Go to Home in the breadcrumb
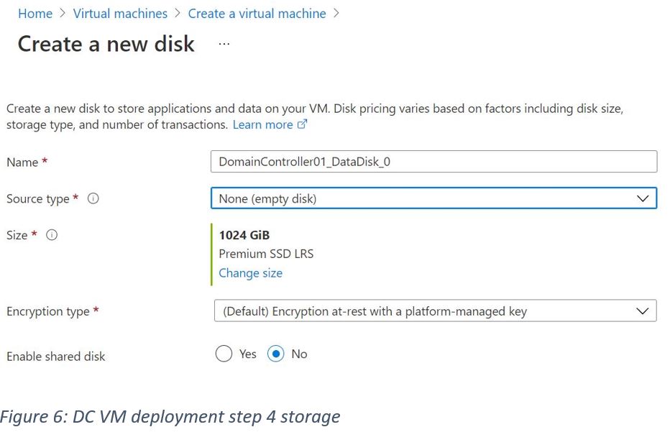 pyautogui.click(x=35, y=14)
